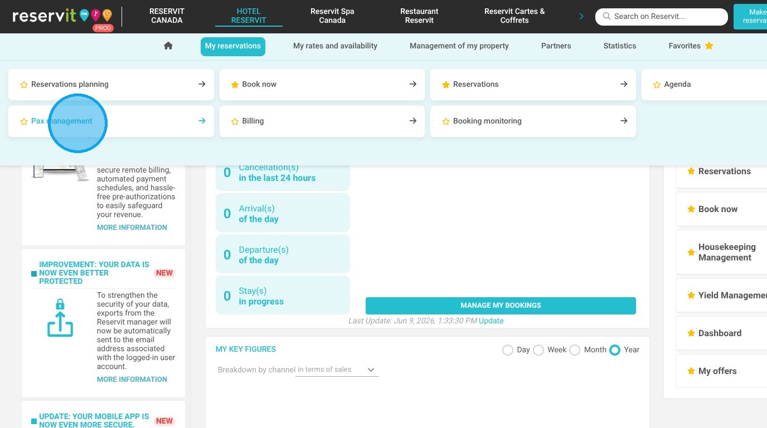Open the 'in terms of sales' dropdown

point(337,370)
